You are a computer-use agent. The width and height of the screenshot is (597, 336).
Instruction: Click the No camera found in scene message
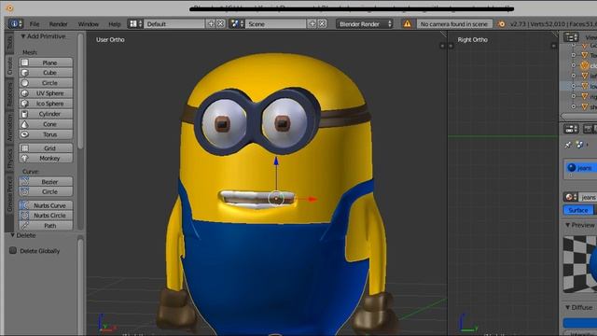(x=454, y=24)
